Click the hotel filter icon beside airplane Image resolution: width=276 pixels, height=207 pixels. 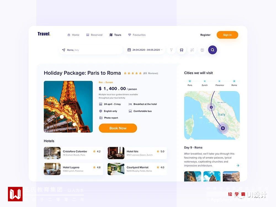[202, 50]
